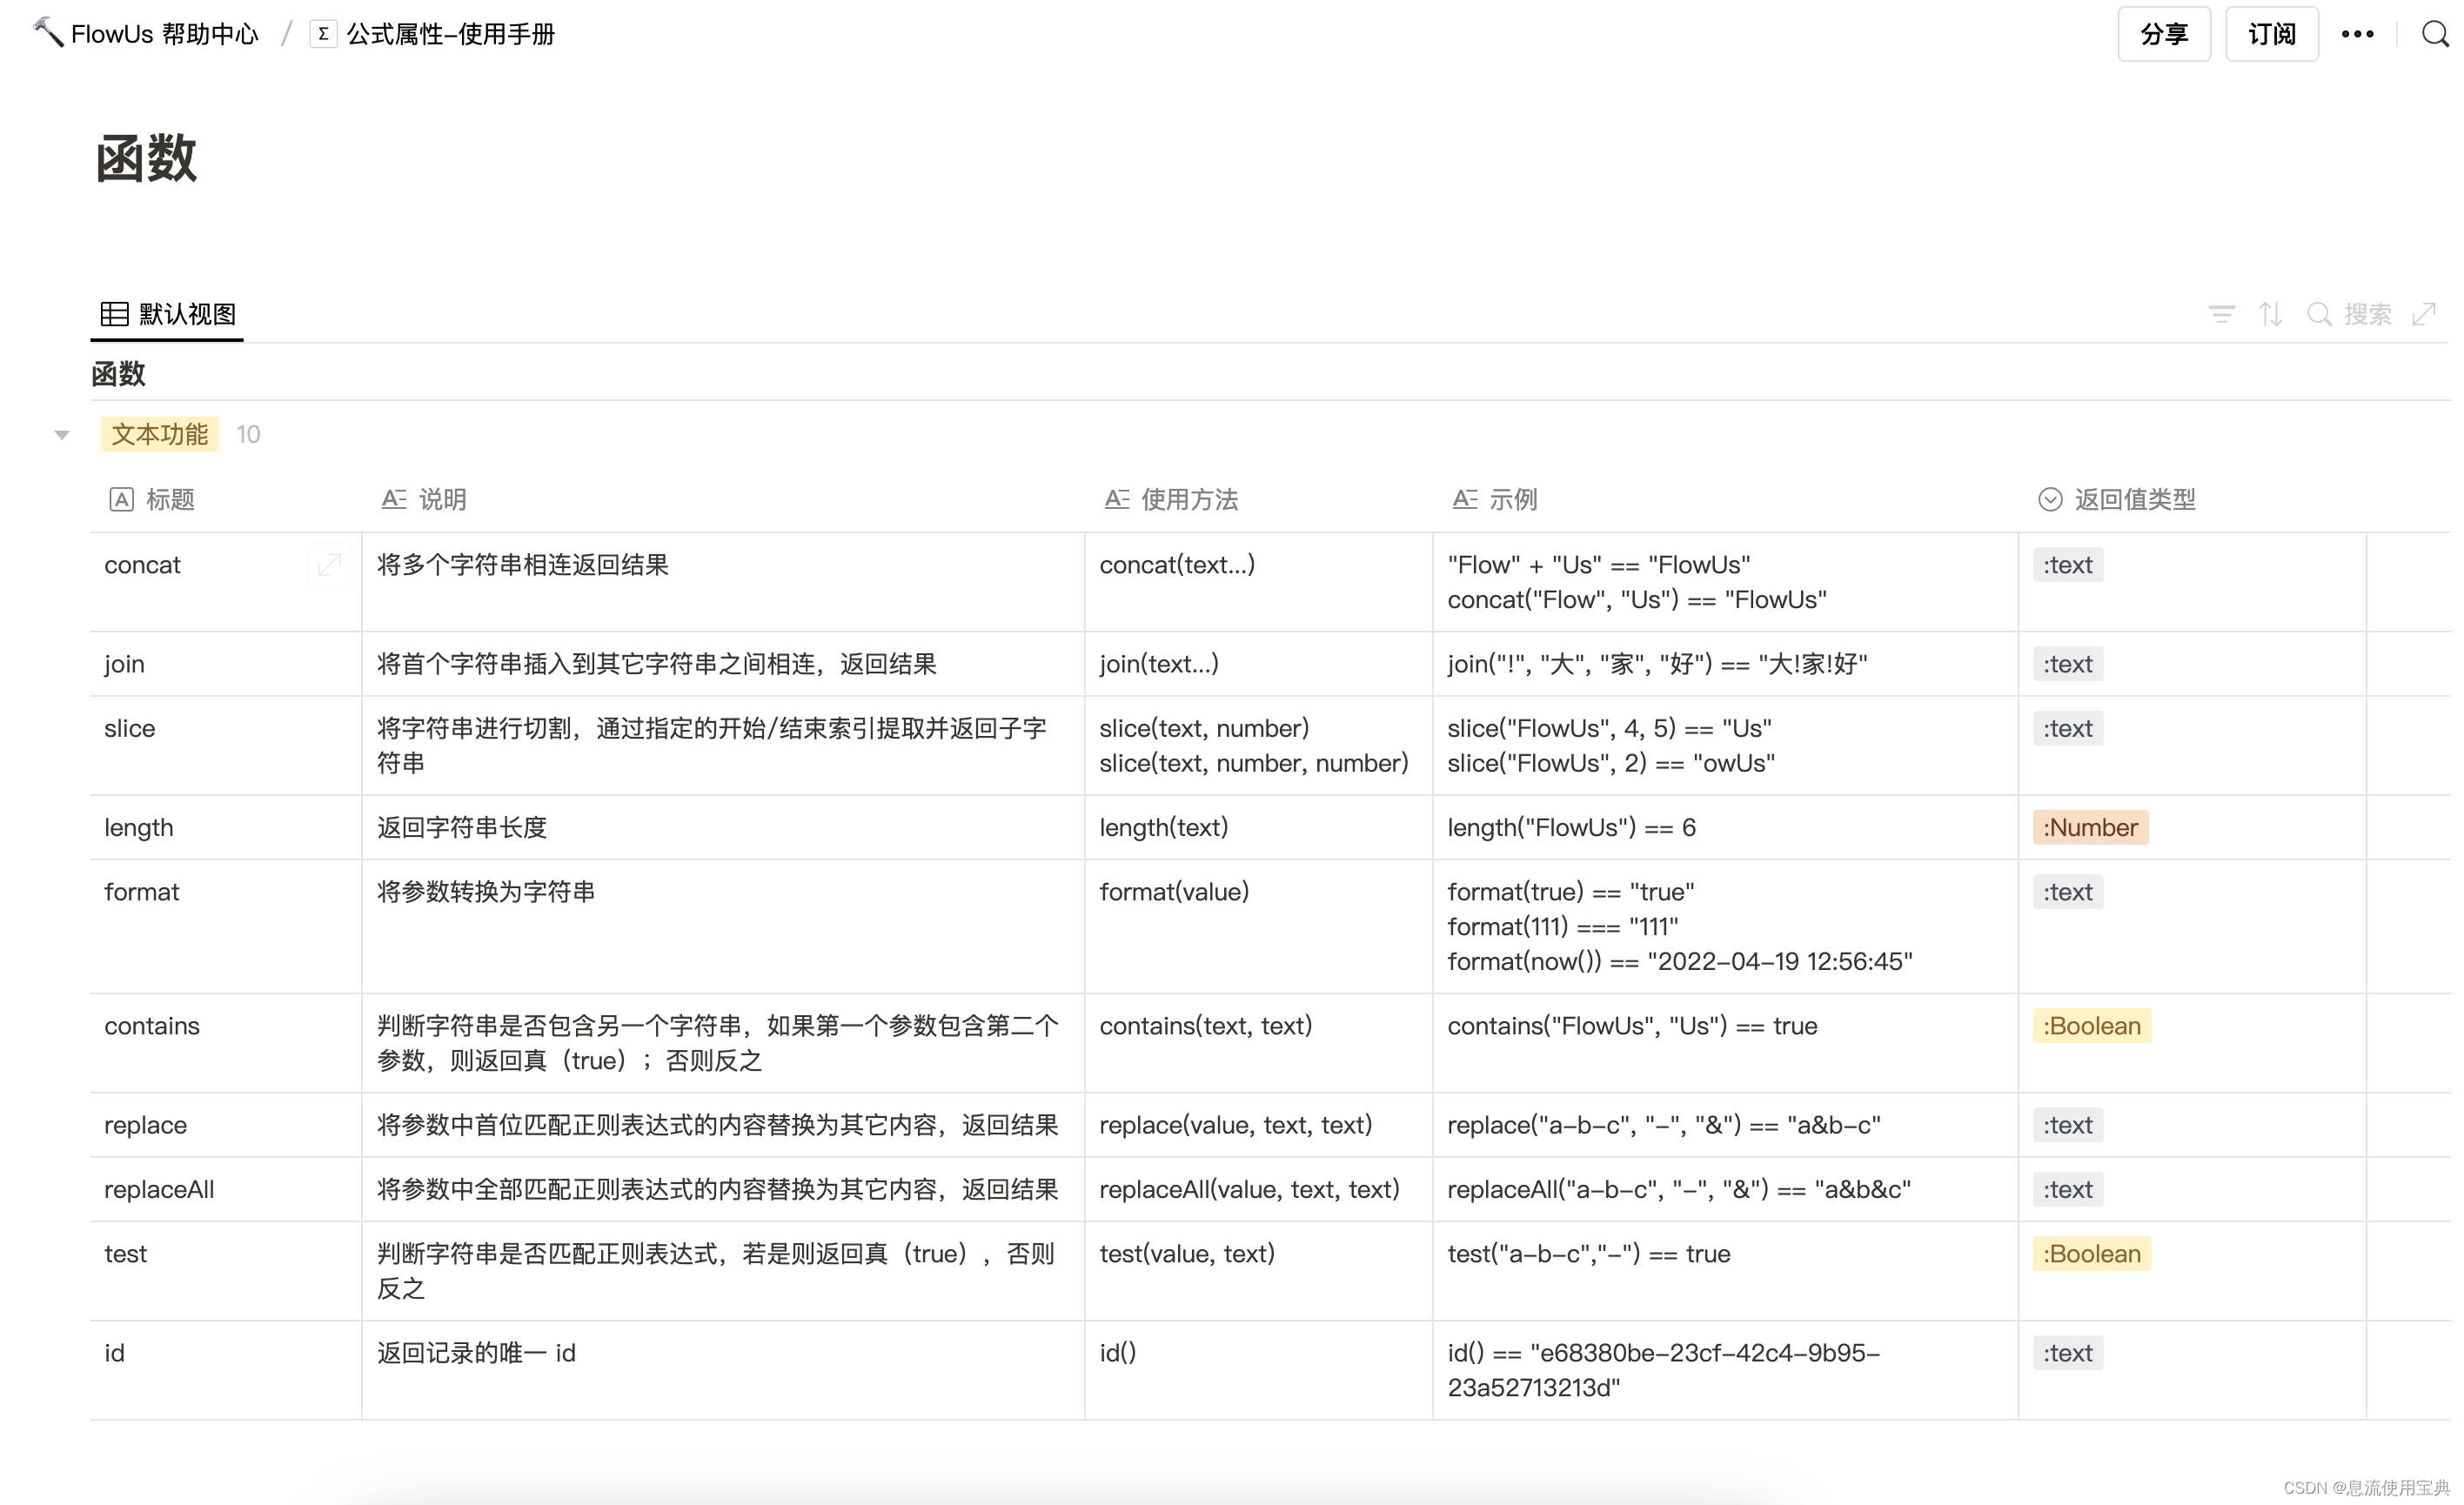
Task: Click the 分享 button
Action: (x=2163, y=33)
